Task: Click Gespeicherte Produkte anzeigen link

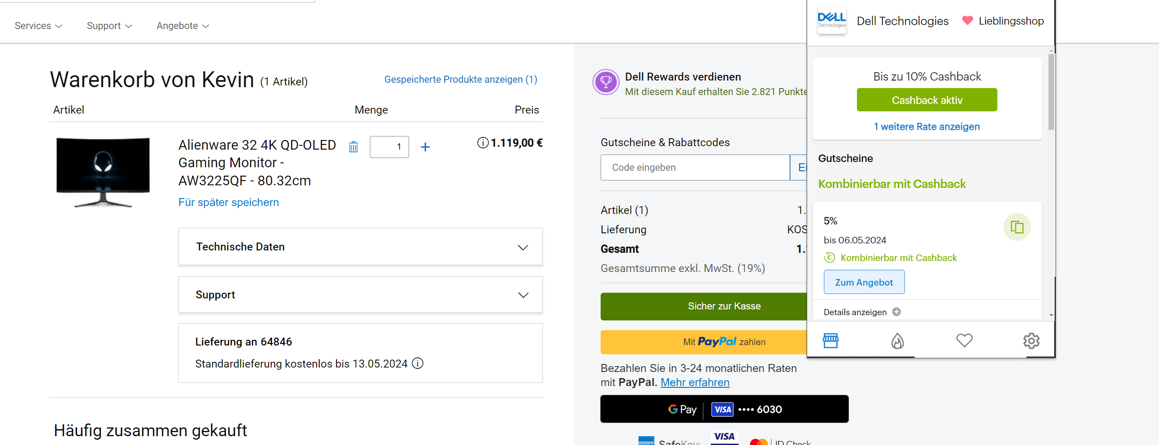Action: (x=460, y=79)
